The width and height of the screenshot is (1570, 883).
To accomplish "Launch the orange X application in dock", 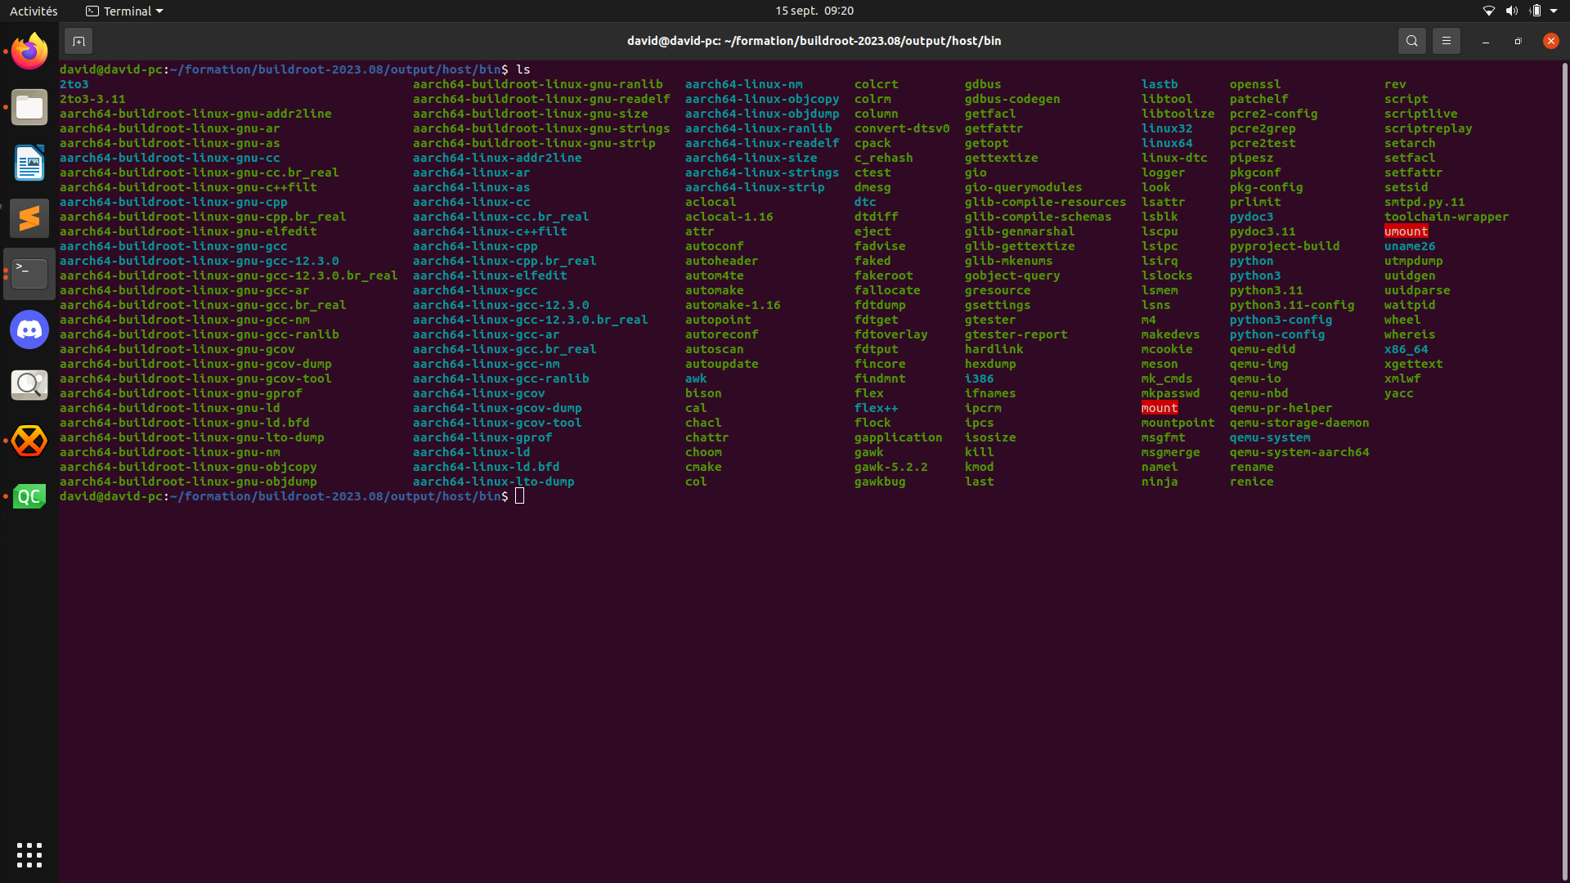I will coord(29,441).
